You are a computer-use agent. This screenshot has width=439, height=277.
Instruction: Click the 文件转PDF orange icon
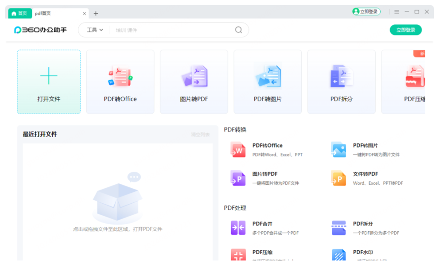click(338, 178)
